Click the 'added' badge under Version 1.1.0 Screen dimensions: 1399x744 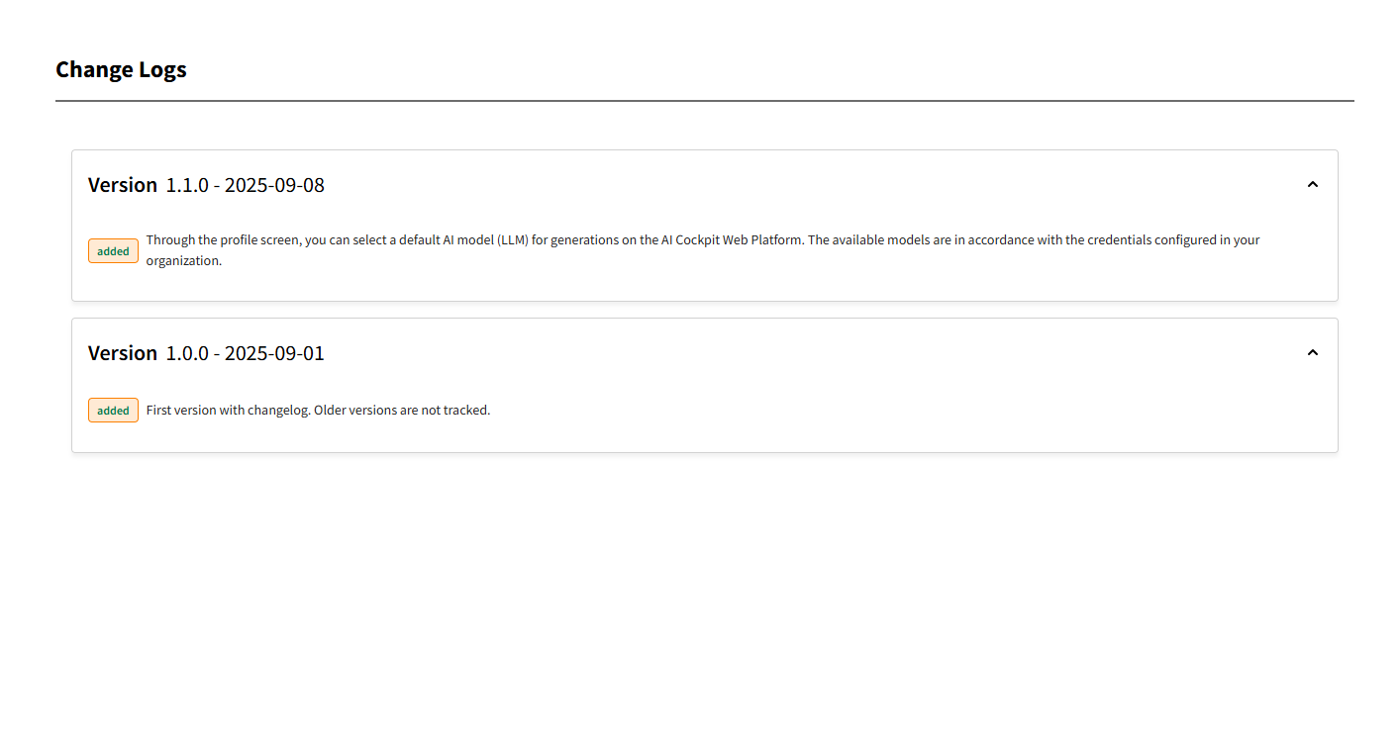[113, 251]
